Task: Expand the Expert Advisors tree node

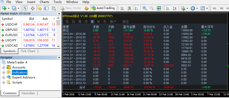Action: click(4, 77)
